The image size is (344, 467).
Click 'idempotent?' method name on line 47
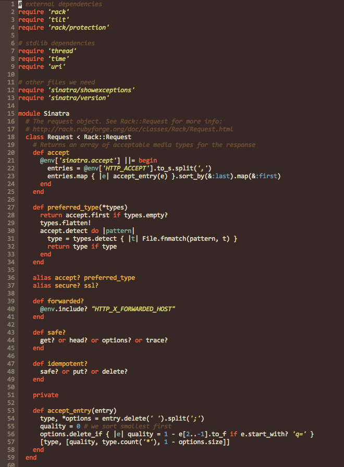[67, 364]
